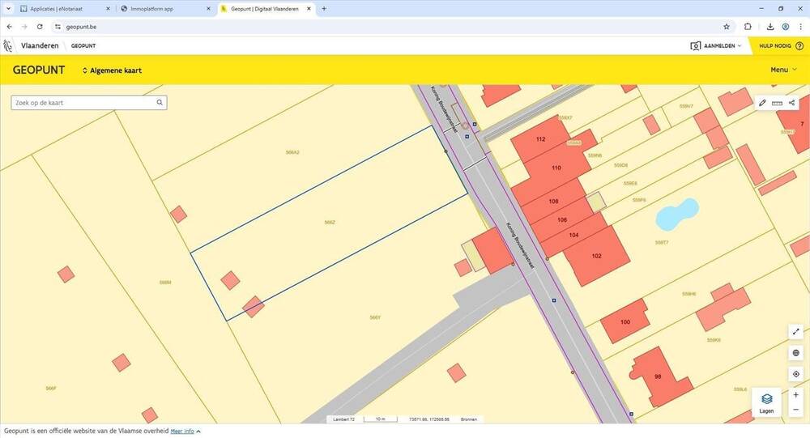Screen dimensions: 810x438
Task: Click building number 108 on the map
Action: click(x=554, y=202)
